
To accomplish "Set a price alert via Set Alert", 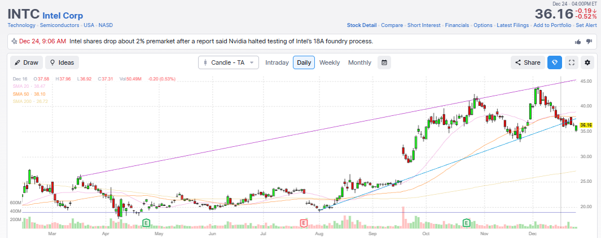I will [586, 25].
